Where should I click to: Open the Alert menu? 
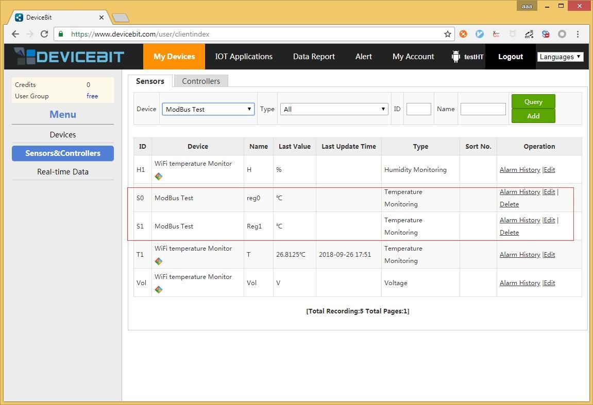(363, 57)
